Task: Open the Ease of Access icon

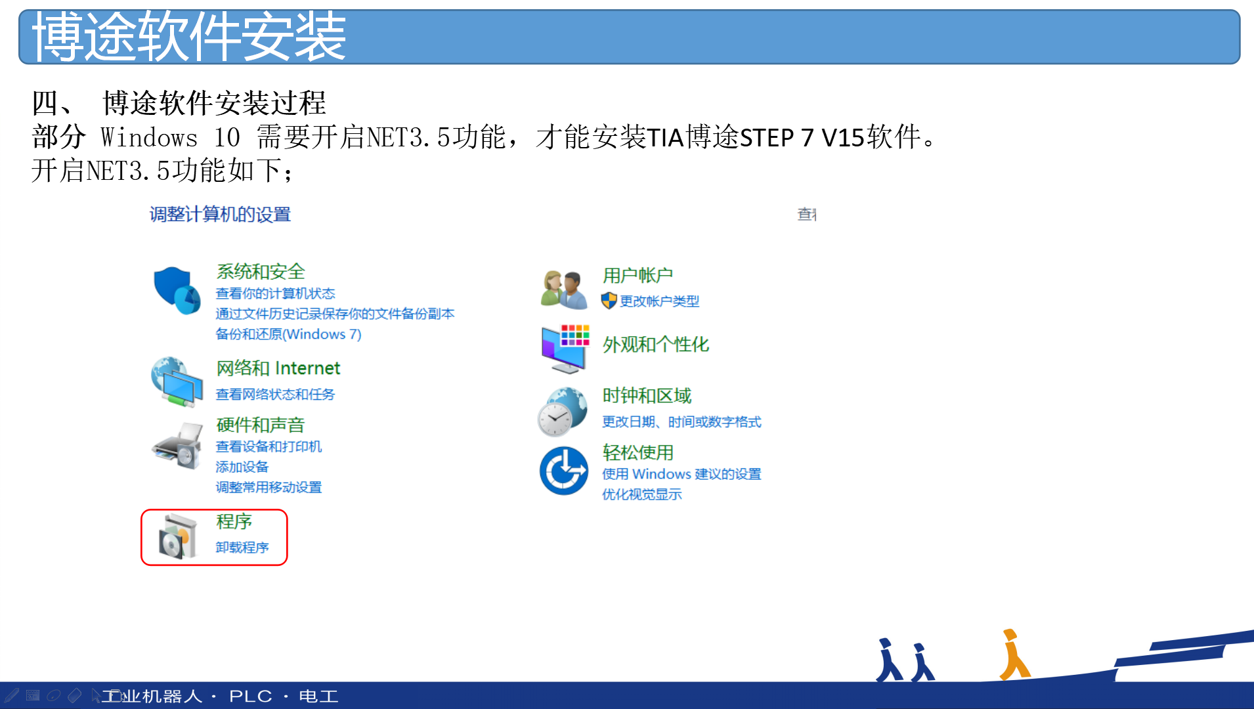Action: tap(564, 471)
